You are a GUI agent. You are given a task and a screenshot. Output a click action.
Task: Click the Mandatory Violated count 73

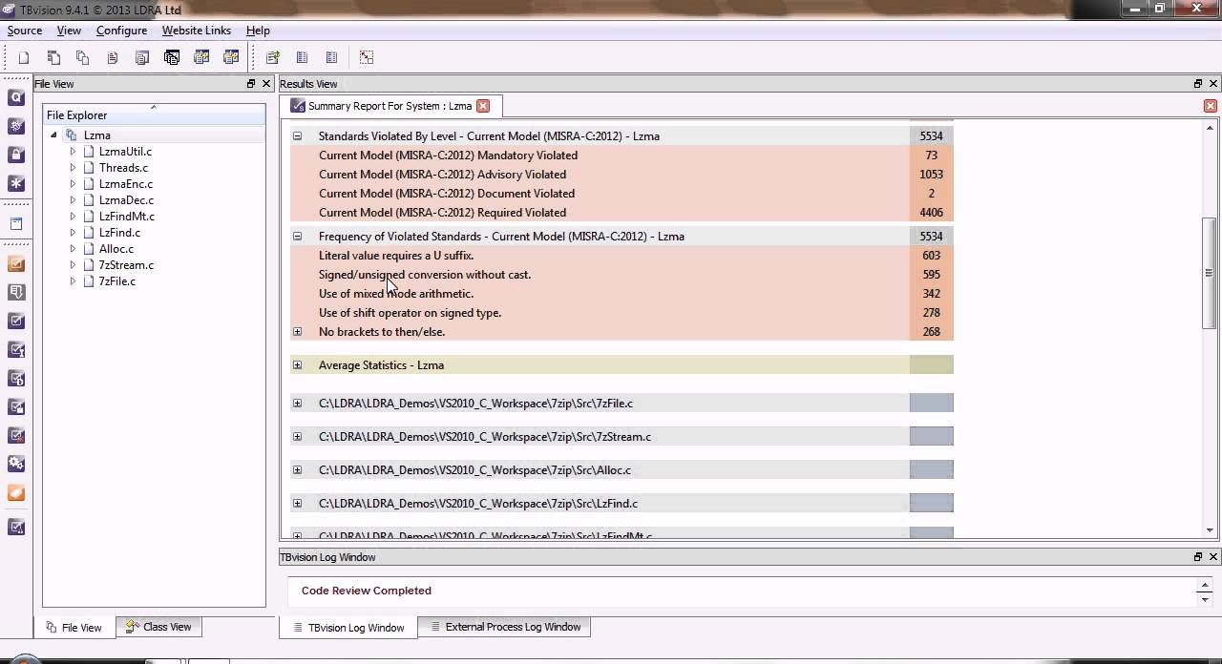931,156
